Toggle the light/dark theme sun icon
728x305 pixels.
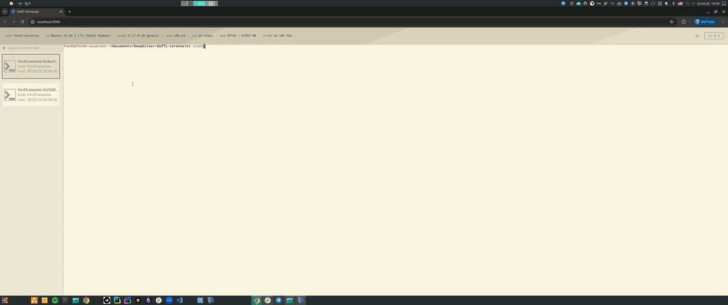(697, 36)
